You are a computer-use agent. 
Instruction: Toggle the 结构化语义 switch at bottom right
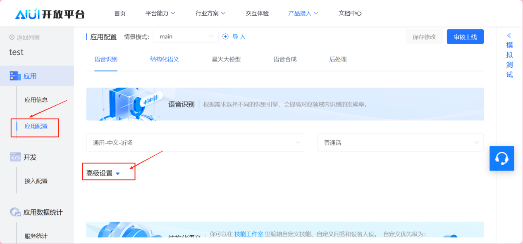click(x=451, y=237)
